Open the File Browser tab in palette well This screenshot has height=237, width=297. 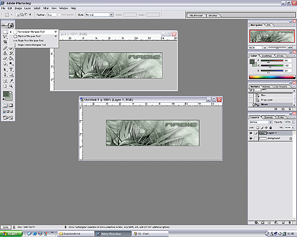click(x=196, y=15)
